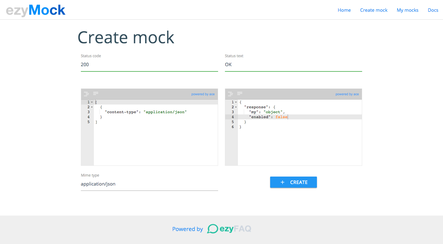
Task: Click the Create mock page heading
Action: pyautogui.click(x=126, y=37)
